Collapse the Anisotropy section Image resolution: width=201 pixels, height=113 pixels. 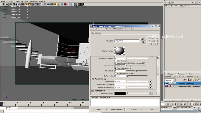pos(92,79)
